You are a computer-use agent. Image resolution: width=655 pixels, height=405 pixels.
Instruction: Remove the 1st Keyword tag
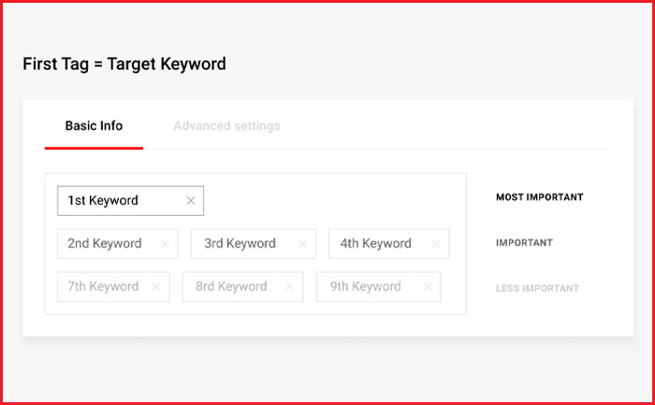[x=191, y=201]
